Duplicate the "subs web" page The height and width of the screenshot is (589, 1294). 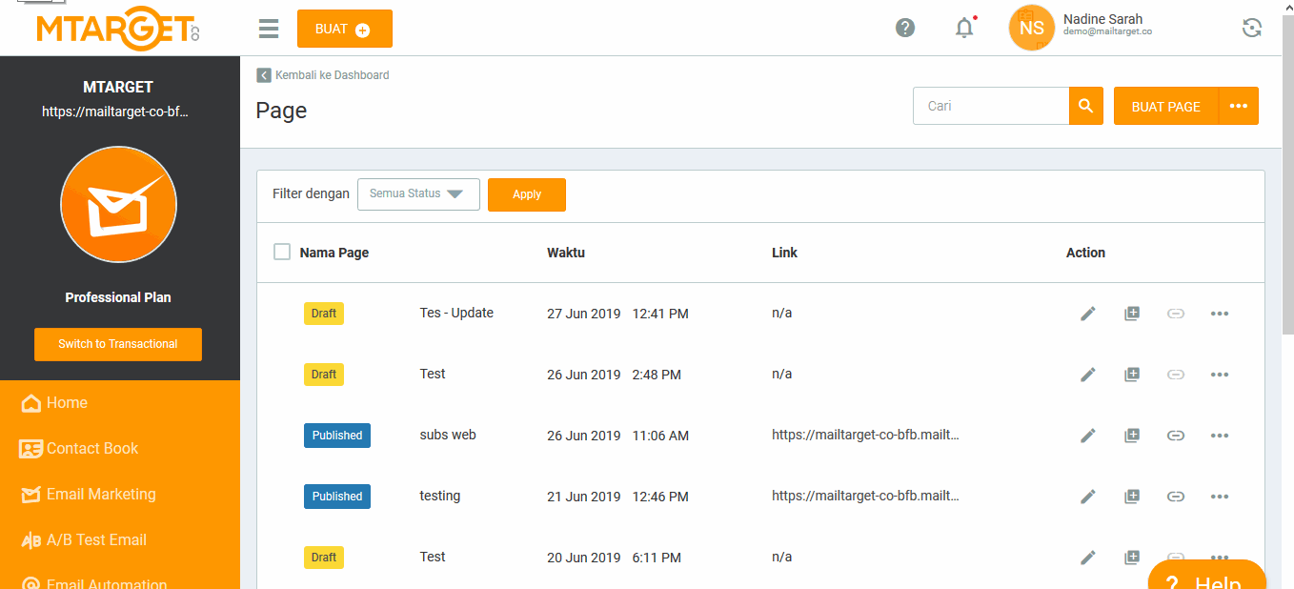click(x=1131, y=436)
